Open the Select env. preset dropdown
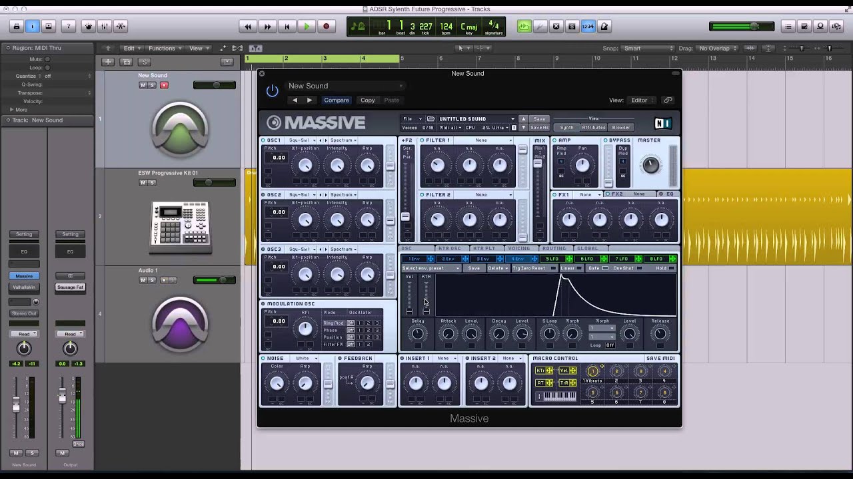853x479 pixels. coord(431,268)
